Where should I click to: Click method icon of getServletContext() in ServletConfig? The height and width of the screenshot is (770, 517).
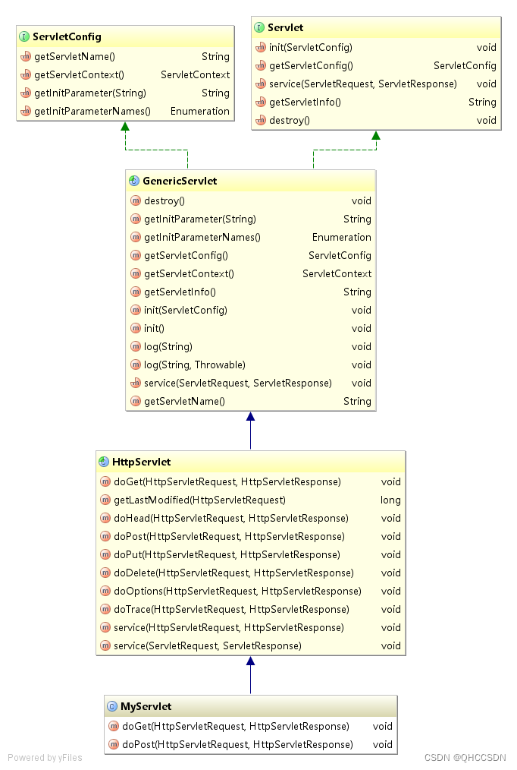pyautogui.click(x=26, y=74)
